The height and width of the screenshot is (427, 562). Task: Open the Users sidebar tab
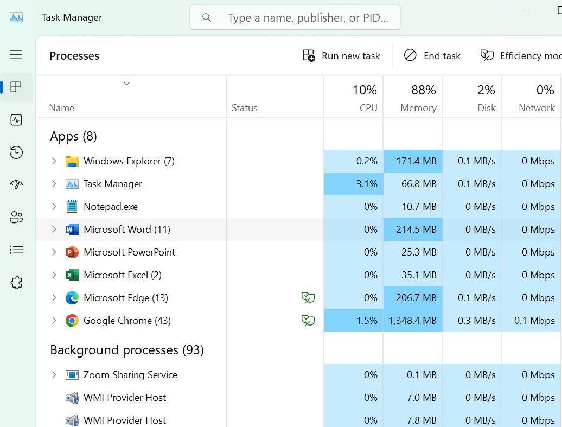[16, 217]
